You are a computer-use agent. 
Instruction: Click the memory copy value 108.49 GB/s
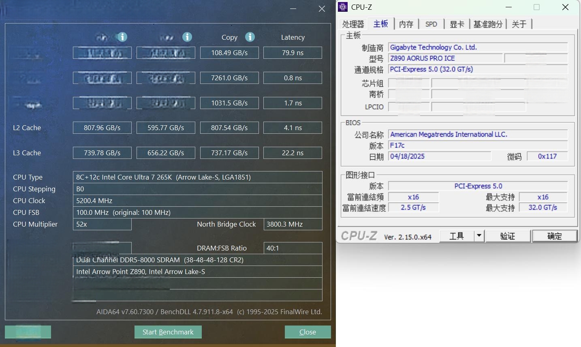(x=229, y=53)
